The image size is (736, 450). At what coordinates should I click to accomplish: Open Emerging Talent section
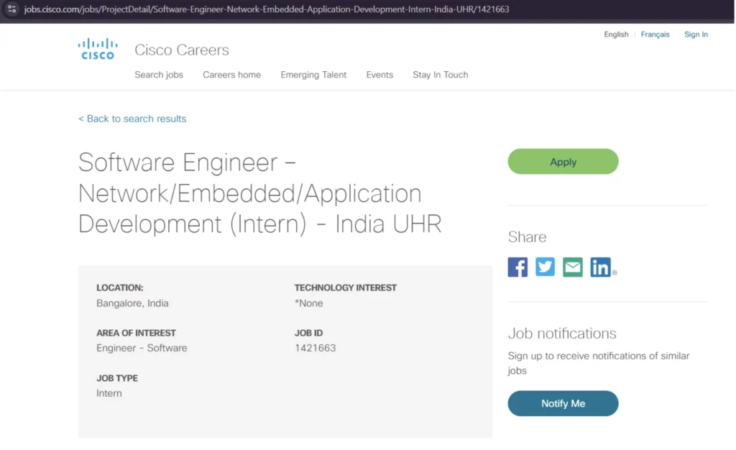[313, 75]
